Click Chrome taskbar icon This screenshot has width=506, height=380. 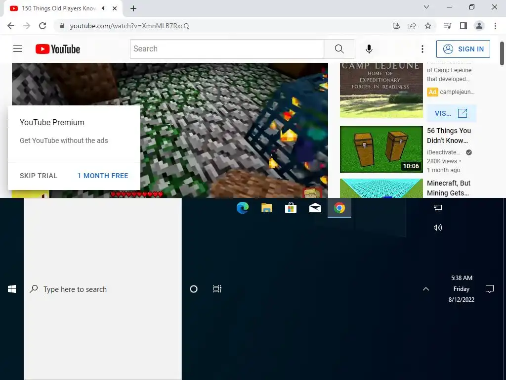coord(339,208)
